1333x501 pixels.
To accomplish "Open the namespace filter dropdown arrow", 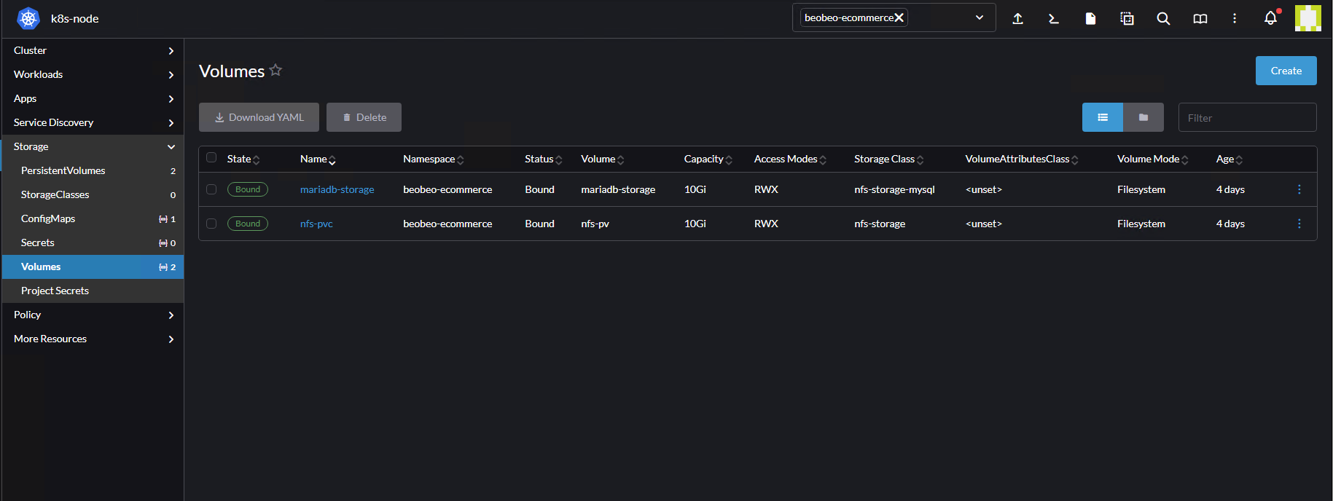I will point(980,17).
